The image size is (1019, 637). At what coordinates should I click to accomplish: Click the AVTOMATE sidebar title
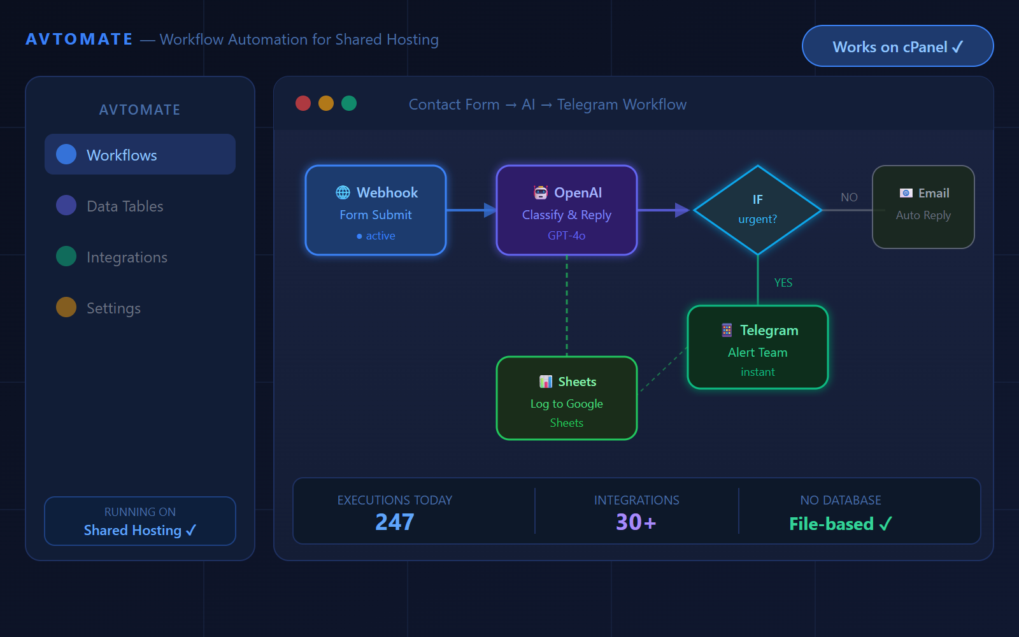140,110
